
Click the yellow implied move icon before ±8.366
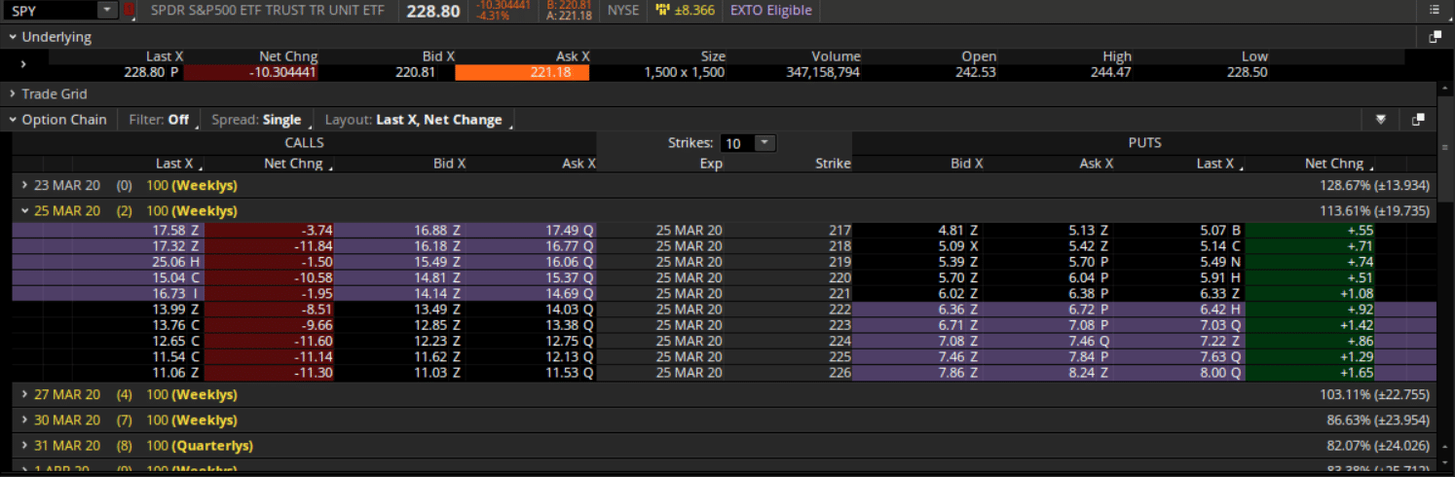[x=662, y=11]
